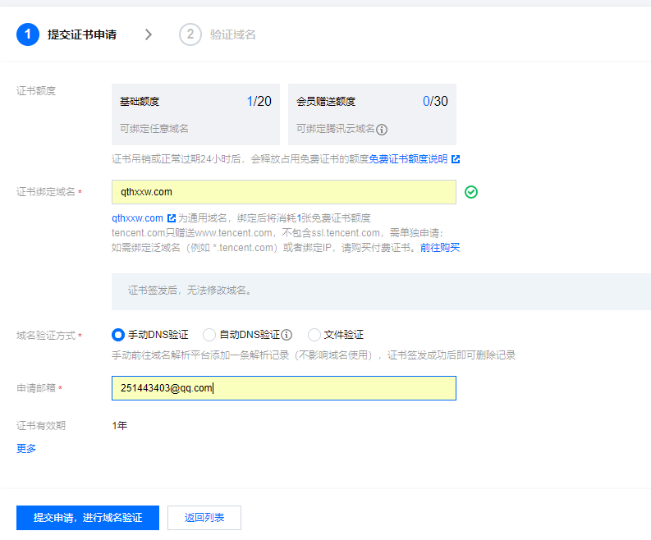Viewport: 651px width, 540px height.
Task: Follow the 前往购买 link
Action: point(440,247)
